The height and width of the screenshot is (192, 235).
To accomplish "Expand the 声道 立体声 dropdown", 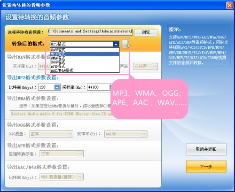I will [145, 66].
